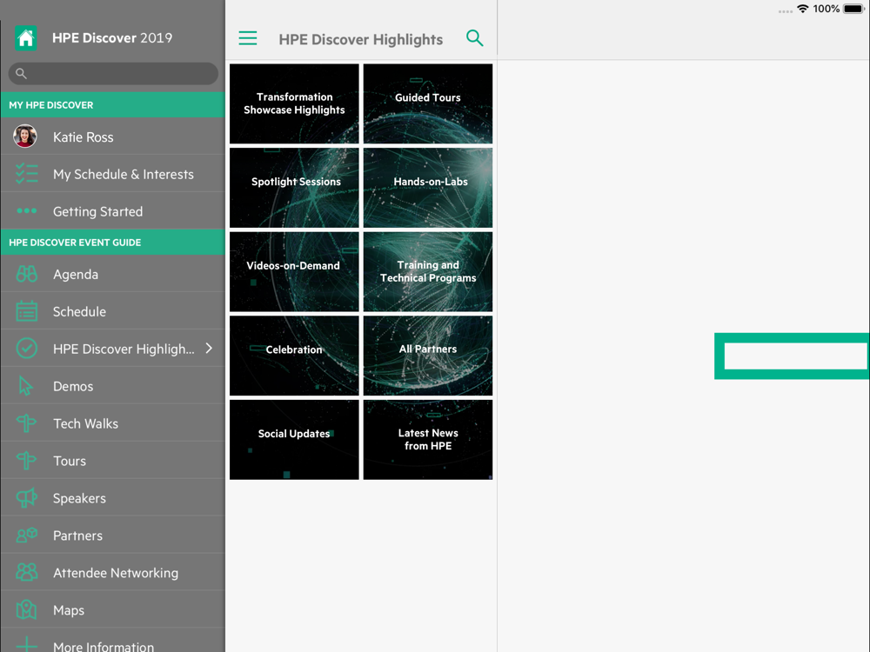
Task: Click the HPE Discover Highlights checkmark icon
Action: 27,349
